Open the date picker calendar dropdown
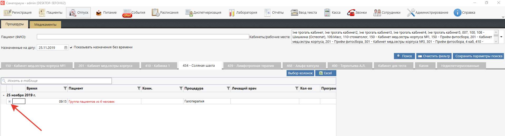This screenshot has width=505, height=136. click(x=66, y=48)
